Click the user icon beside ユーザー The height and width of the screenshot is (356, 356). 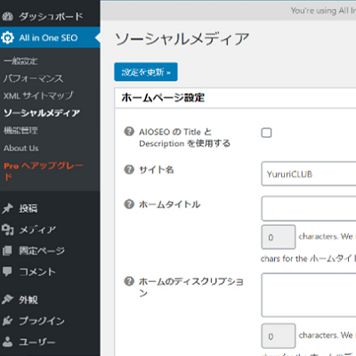pyautogui.click(x=7, y=342)
